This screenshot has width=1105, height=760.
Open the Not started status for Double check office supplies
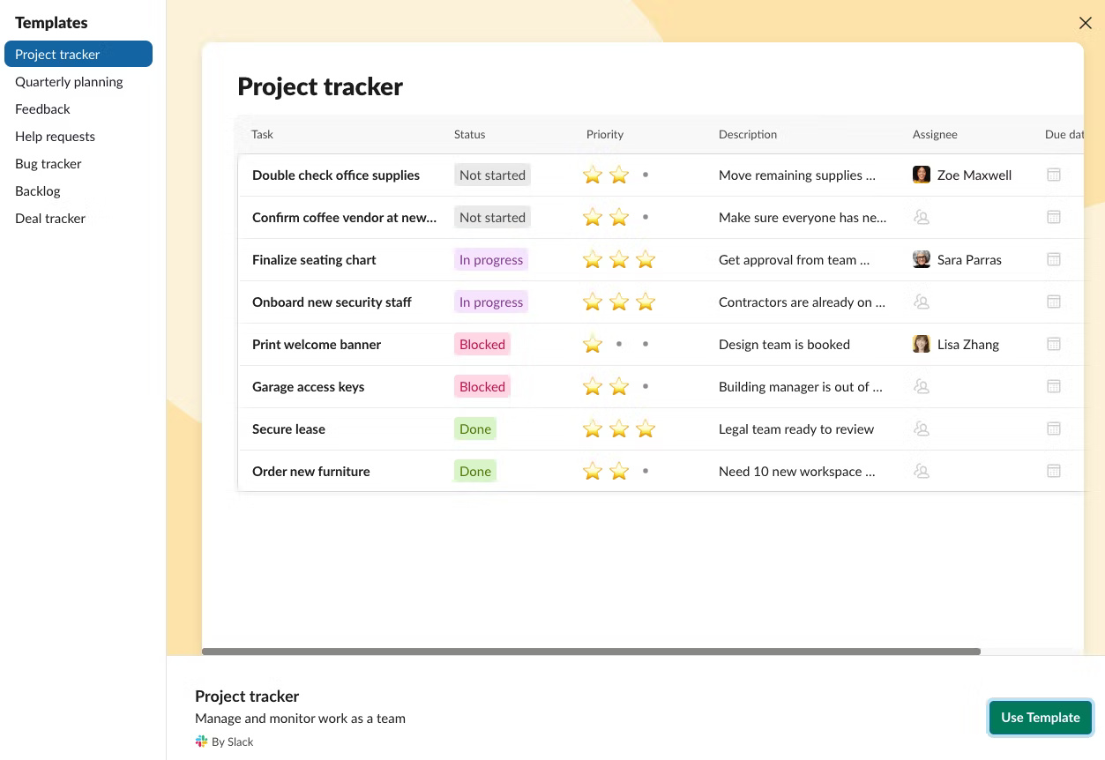pyautogui.click(x=492, y=175)
